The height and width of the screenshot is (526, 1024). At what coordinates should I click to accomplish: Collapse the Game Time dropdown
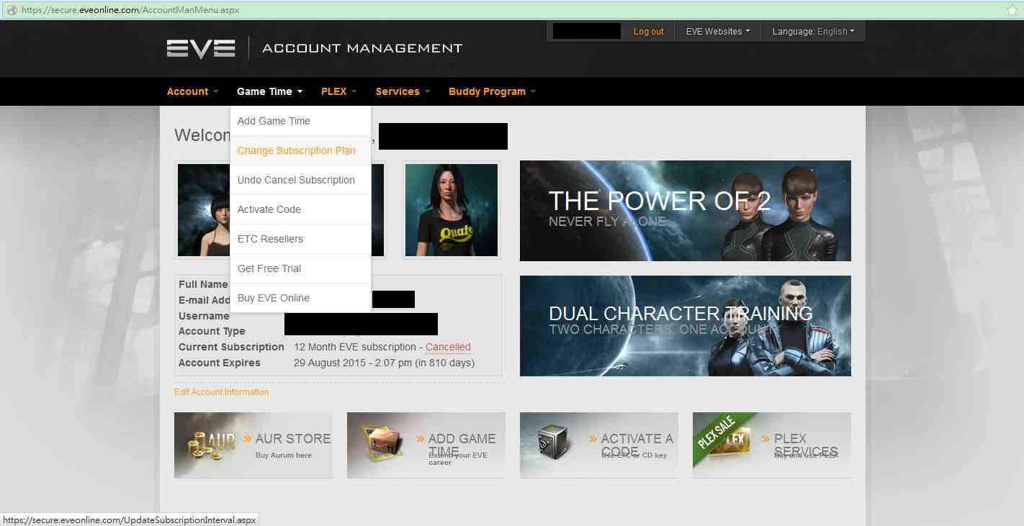coord(270,91)
